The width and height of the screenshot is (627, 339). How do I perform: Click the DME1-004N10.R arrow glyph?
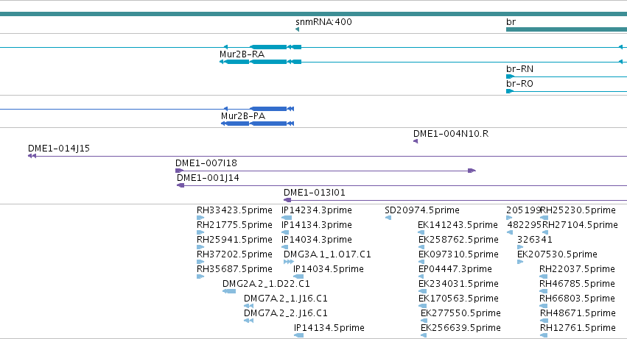click(x=416, y=141)
